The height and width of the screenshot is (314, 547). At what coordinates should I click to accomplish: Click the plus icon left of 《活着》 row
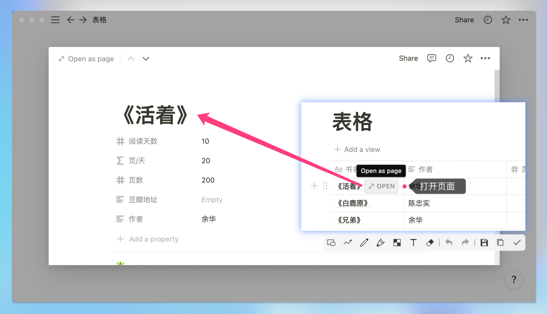coord(314,186)
